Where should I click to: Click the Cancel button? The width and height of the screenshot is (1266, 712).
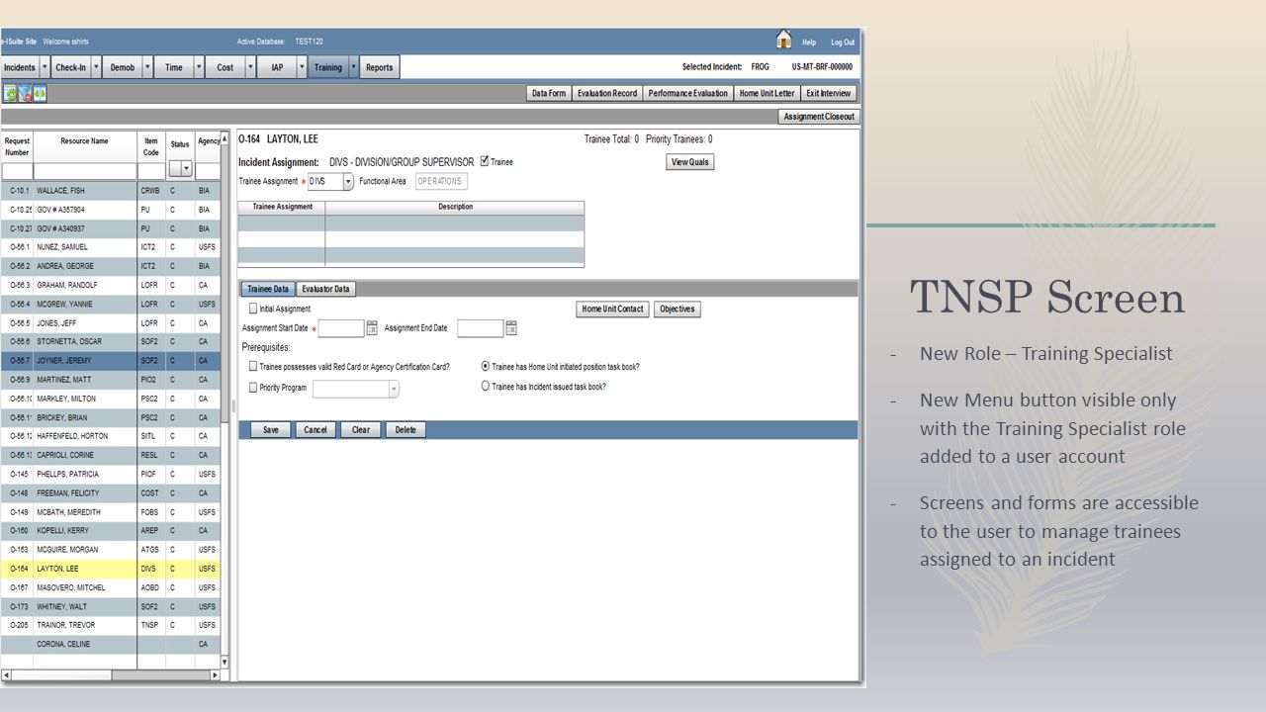click(316, 430)
